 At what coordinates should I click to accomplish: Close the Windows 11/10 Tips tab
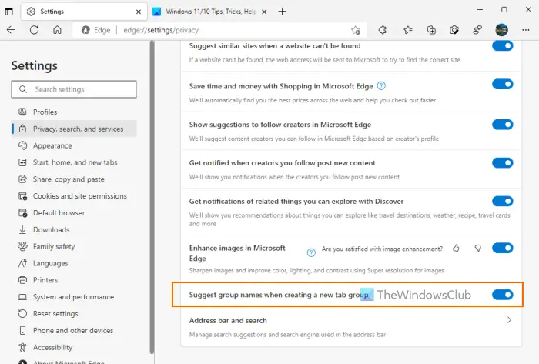tap(264, 12)
